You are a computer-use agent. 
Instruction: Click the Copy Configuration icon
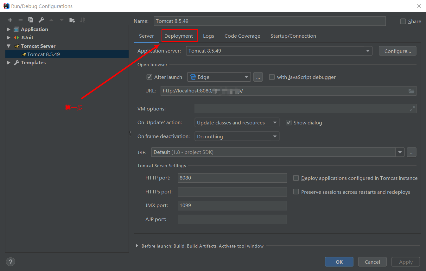click(31, 20)
